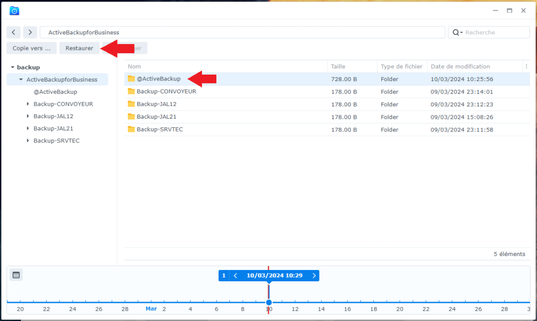Viewport: 537px width, 321px height.
Task: Collapse the backup root tree node
Action: (13, 67)
